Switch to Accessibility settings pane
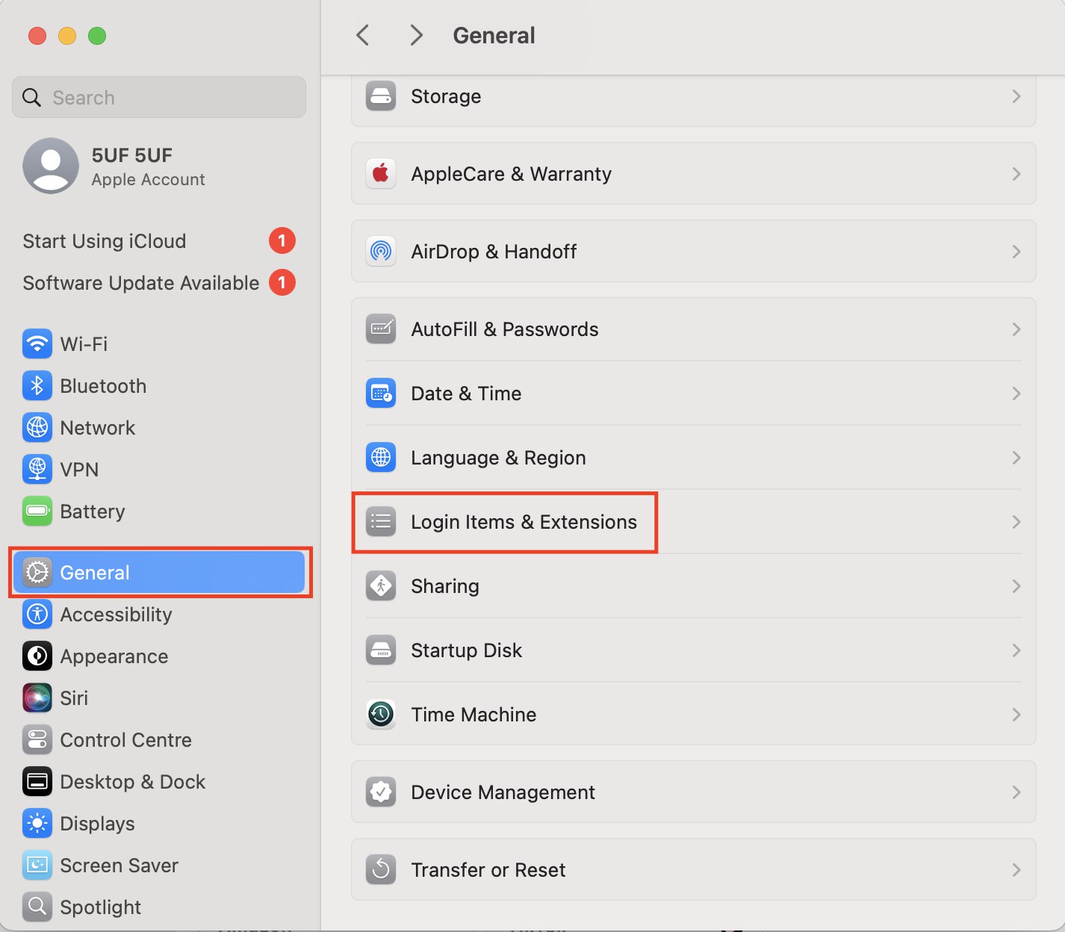Screen dimensions: 1065x932 [116, 615]
